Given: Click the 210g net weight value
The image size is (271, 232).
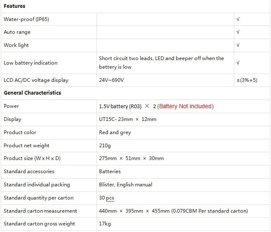Looking at the screenshot, I should (x=105, y=146).
